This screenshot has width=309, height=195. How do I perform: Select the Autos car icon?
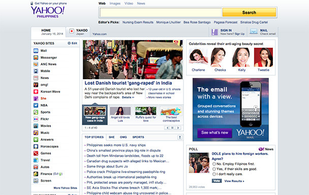coord(36,167)
